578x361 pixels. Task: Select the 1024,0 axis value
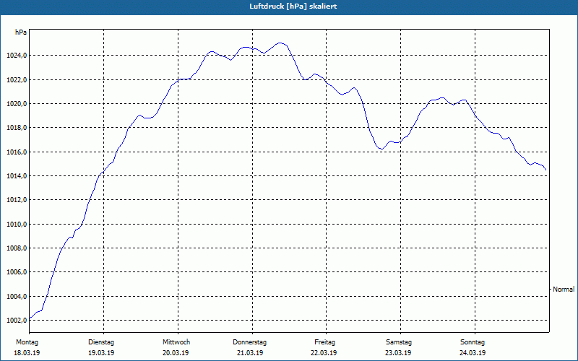click(x=17, y=56)
